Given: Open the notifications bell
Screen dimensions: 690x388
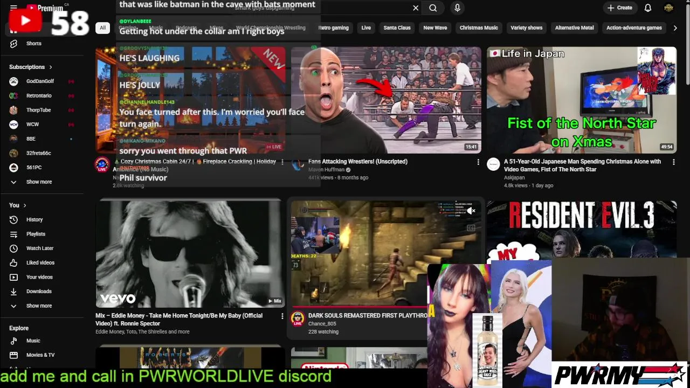Looking at the screenshot, I should click(x=648, y=8).
